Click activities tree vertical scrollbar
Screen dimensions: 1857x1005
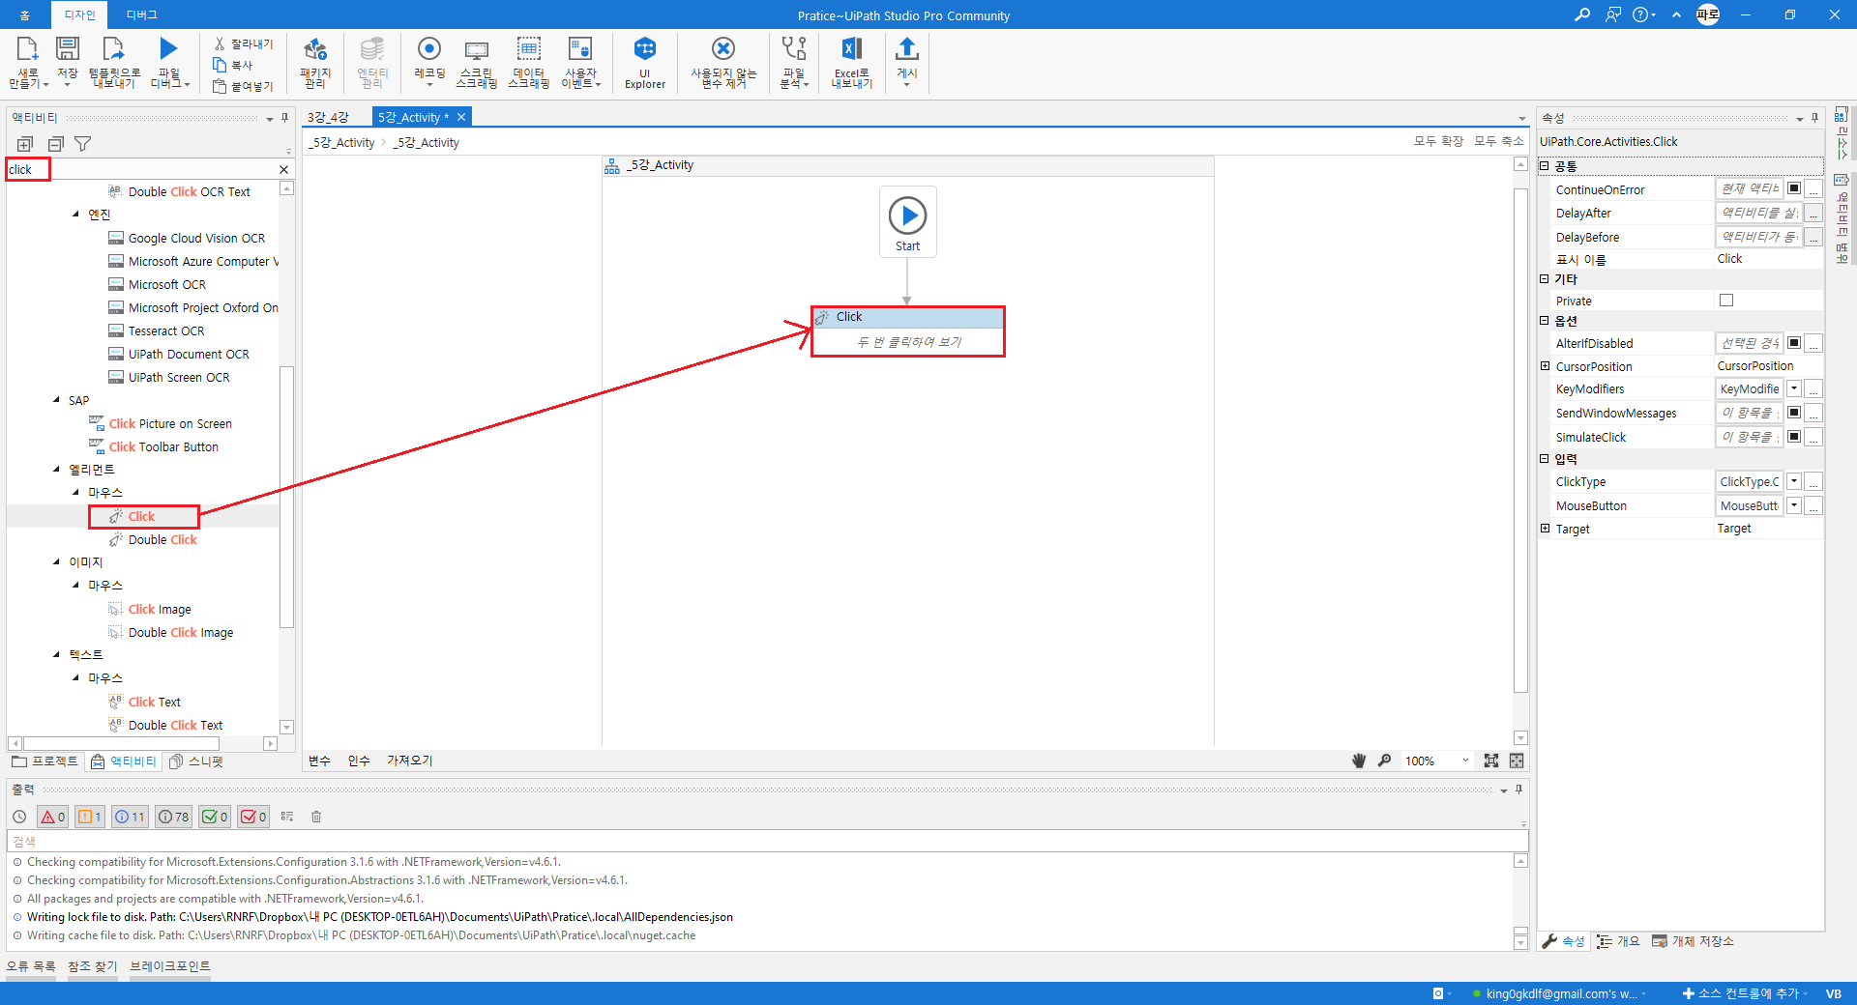coord(286,497)
